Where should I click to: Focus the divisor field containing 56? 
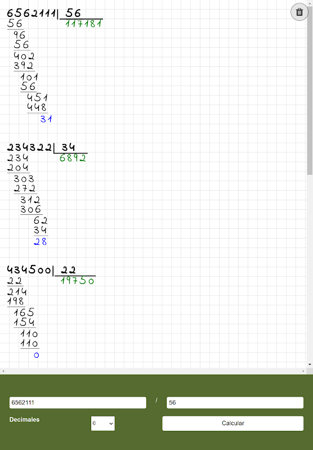coord(235,402)
